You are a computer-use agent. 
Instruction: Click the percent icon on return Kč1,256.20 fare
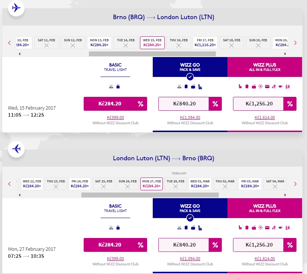tap(290, 245)
